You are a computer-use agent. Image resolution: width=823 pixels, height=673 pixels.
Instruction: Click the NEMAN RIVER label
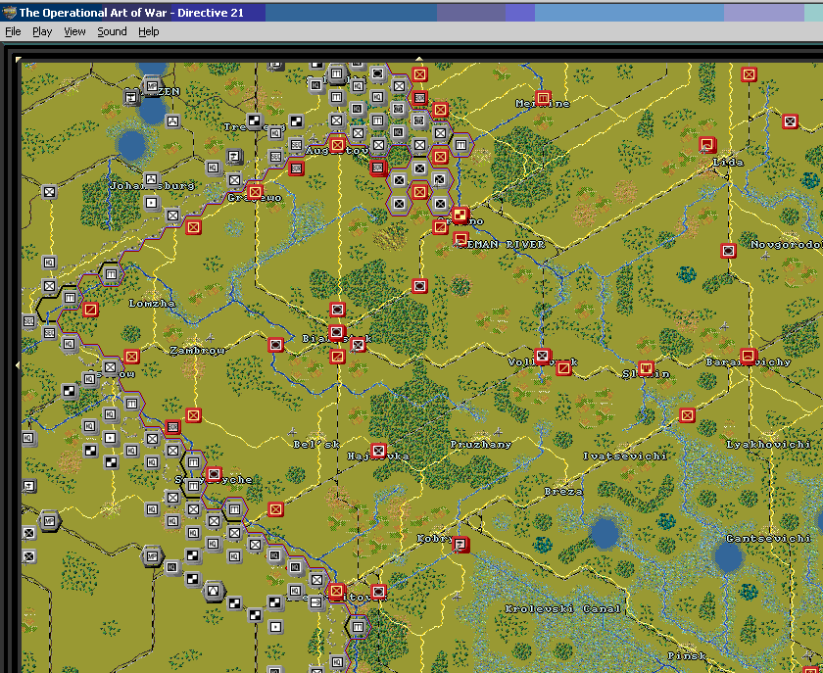coord(503,244)
